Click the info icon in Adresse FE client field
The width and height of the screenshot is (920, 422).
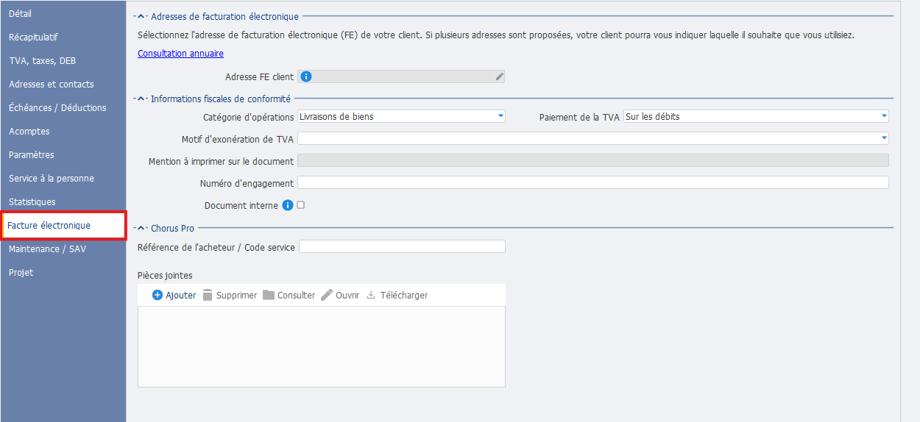307,76
